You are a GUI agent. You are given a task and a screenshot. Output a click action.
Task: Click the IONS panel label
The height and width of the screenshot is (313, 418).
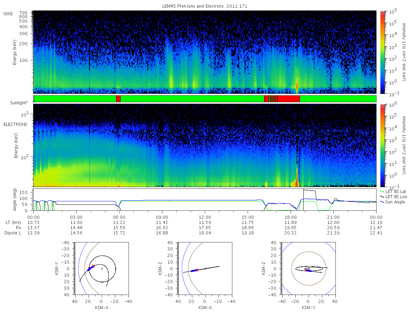(9, 14)
